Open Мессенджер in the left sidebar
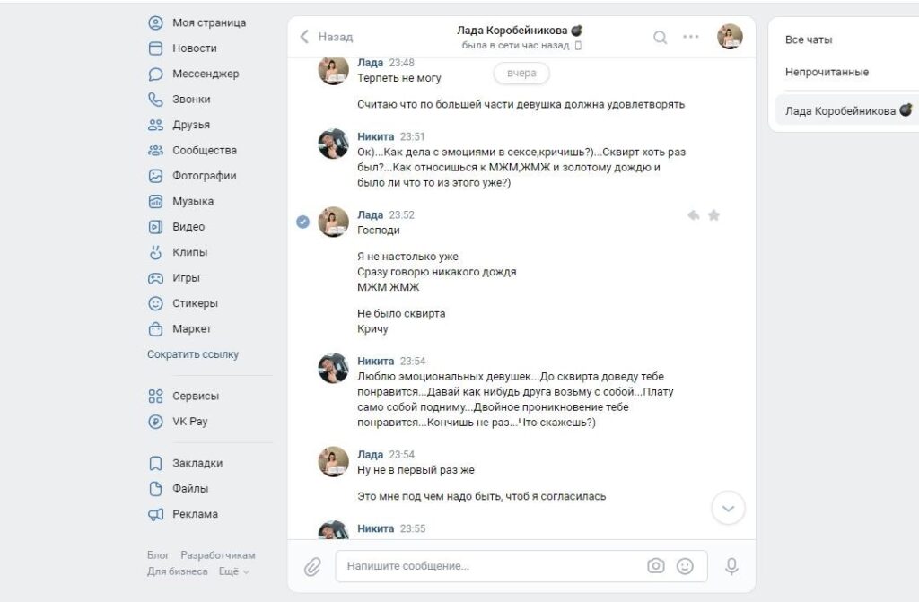The height and width of the screenshot is (602, 919). (206, 74)
